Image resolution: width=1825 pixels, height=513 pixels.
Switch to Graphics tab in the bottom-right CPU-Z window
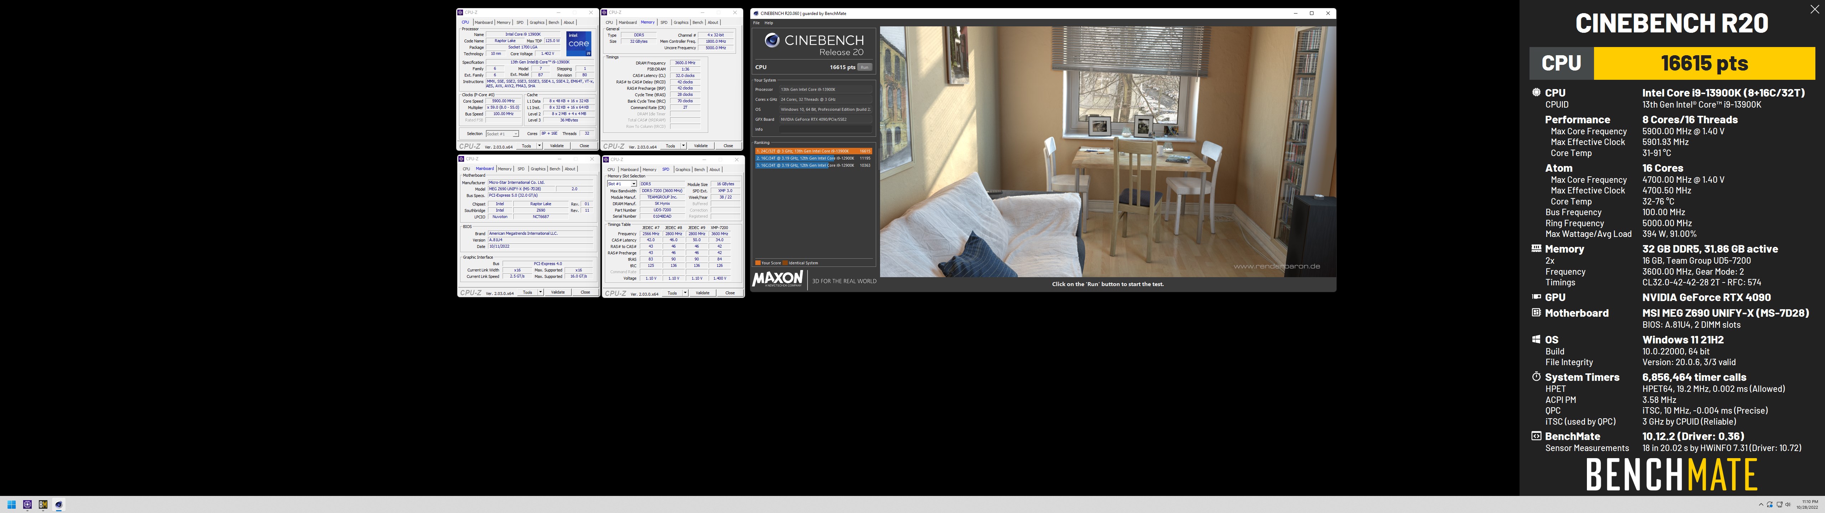[x=683, y=170]
